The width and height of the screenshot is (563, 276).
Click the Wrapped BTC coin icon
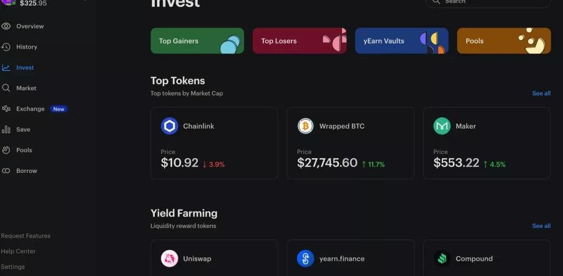[305, 126]
